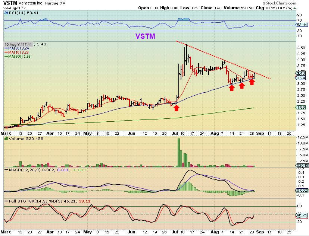Click the 1.25 price axis label

(301, 125)
